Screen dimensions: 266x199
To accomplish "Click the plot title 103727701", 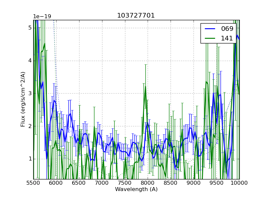I will tap(136, 16).
